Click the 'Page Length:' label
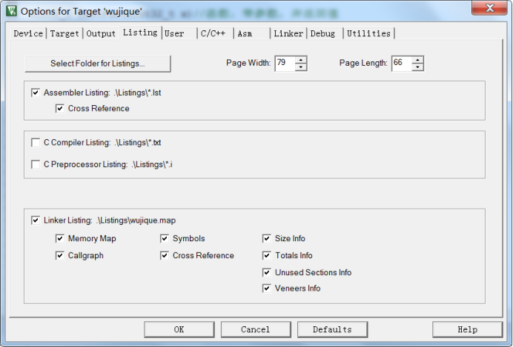Screen dimensions: 513x347 363,63
